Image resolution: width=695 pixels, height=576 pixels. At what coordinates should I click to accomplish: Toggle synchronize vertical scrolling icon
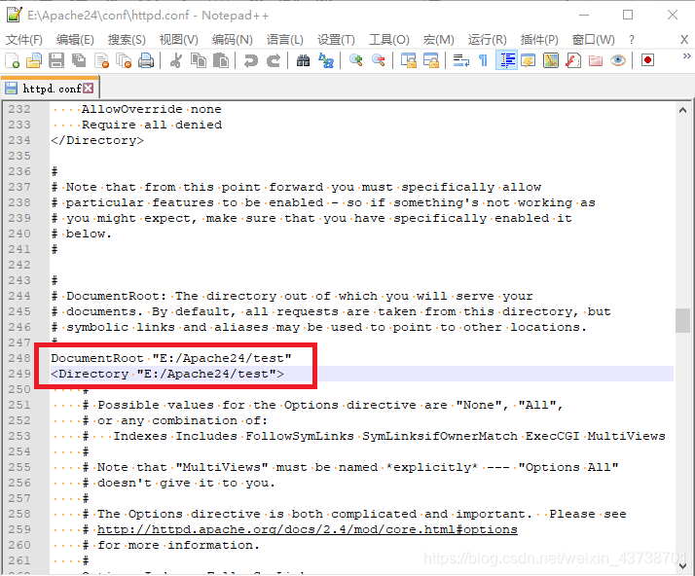pos(409,60)
